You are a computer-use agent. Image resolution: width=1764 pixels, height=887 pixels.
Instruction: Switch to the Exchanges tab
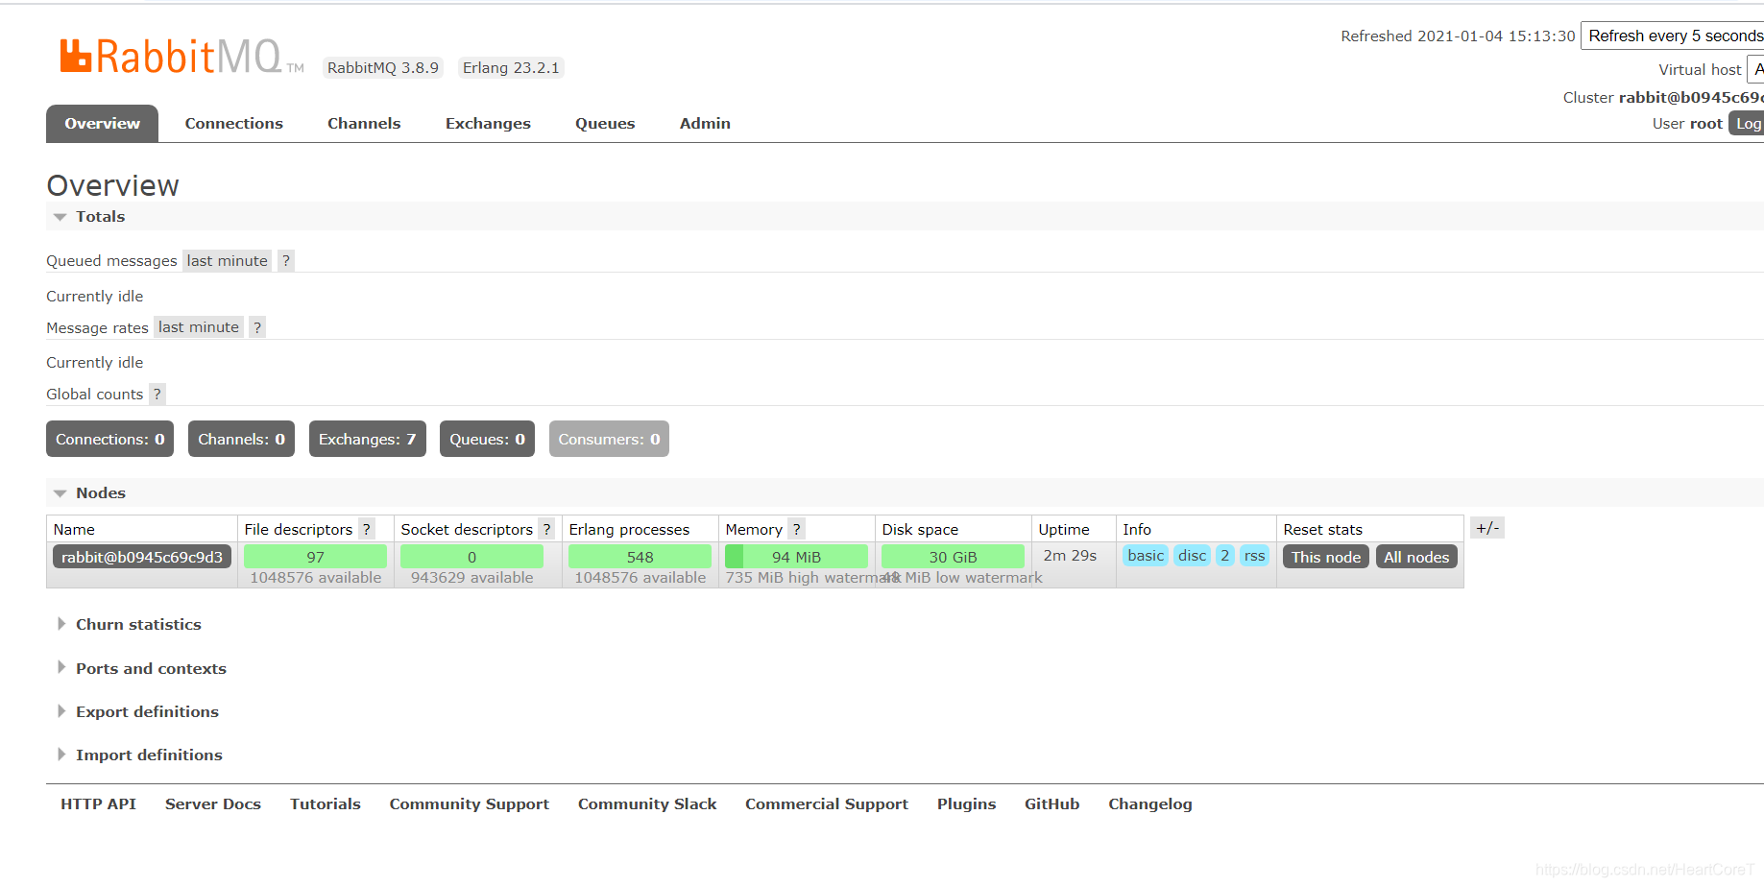coord(488,124)
